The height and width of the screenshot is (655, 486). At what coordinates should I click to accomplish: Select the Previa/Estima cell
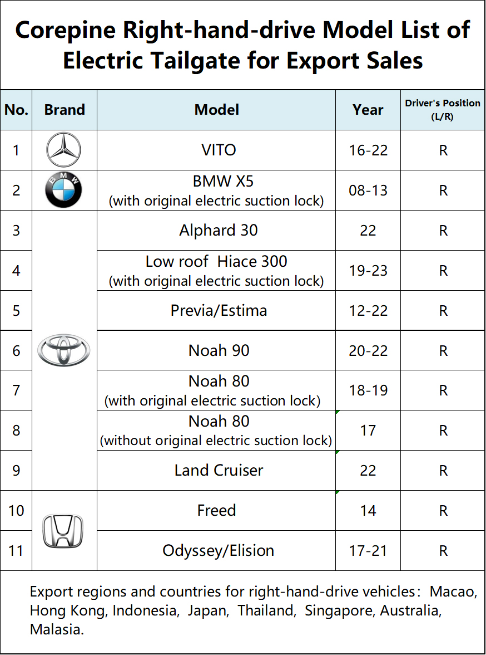coord(219,310)
